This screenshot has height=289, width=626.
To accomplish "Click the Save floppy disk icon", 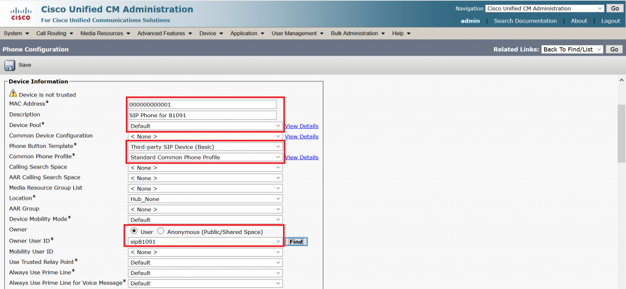I will pyautogui.click(x=10, y=65).
